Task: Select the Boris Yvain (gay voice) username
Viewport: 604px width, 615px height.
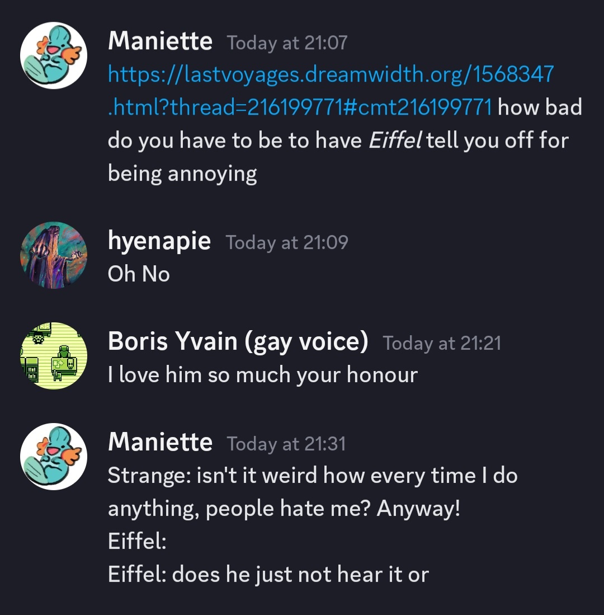Action: [x=238, y=341]
